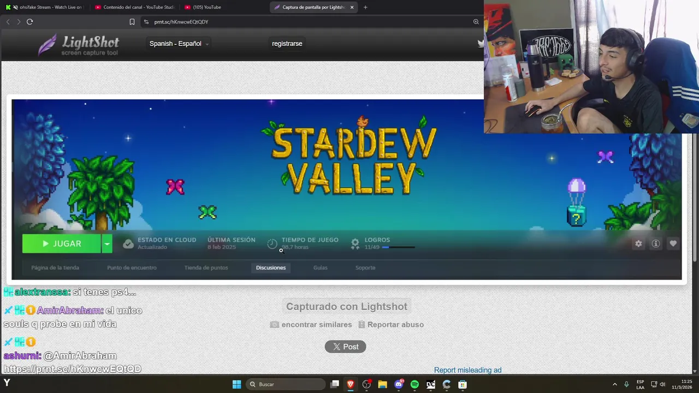This screenshot has height=393, width=699.
Task: Click the encontrar similares link
Action: click(x=311, y=324)
